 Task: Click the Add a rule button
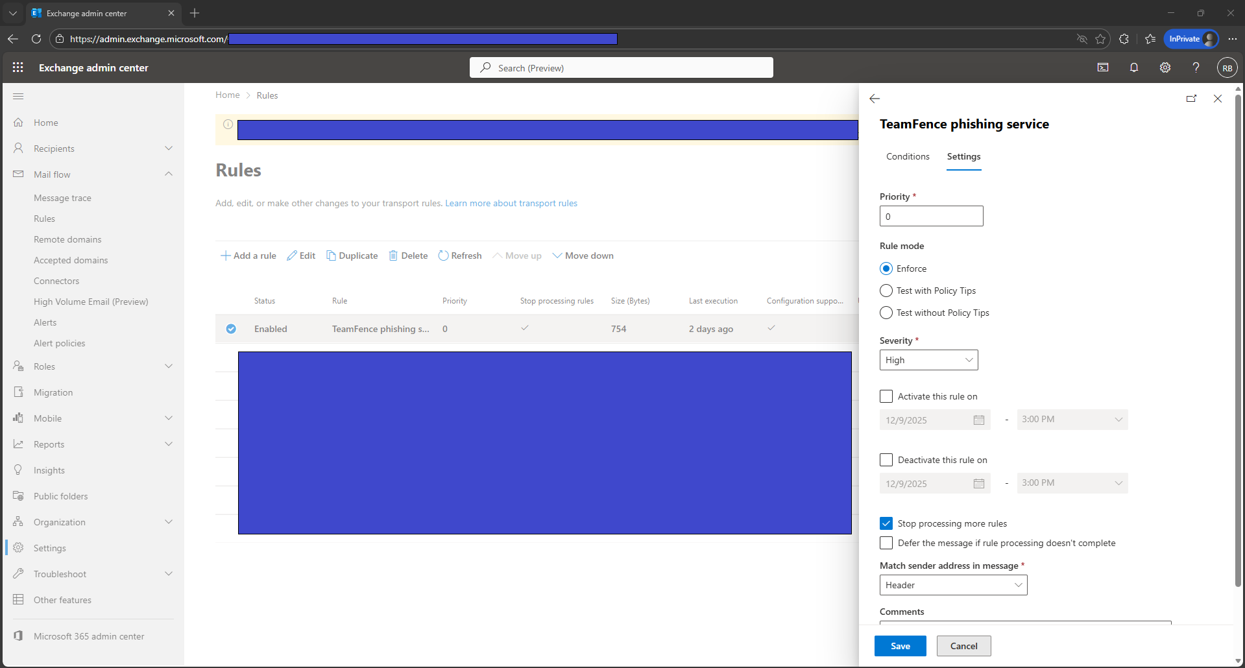pos(248,256)
